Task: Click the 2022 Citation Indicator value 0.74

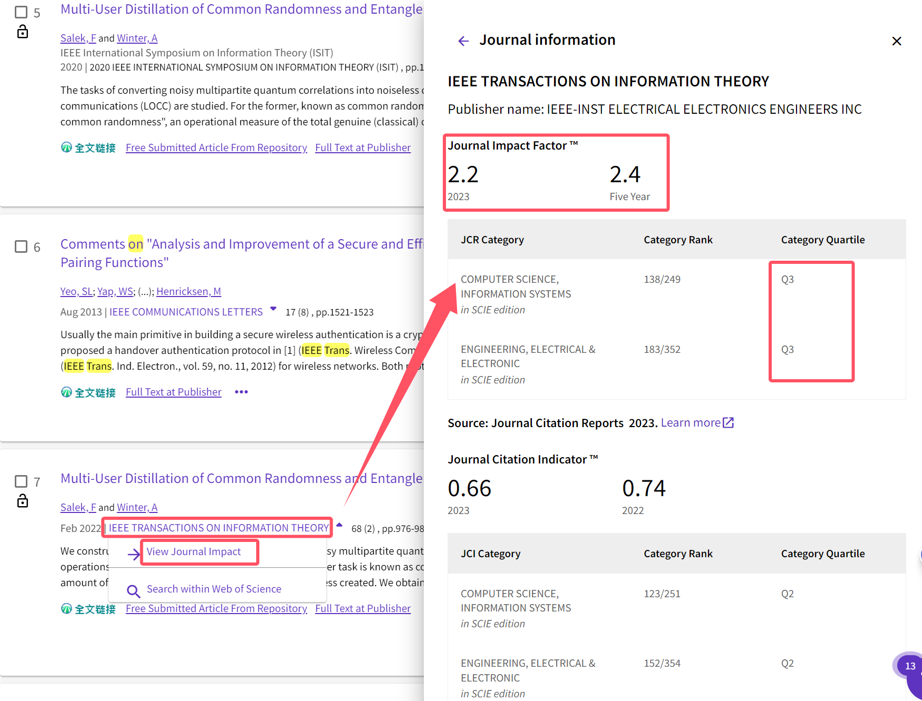Action: point(644,488)
